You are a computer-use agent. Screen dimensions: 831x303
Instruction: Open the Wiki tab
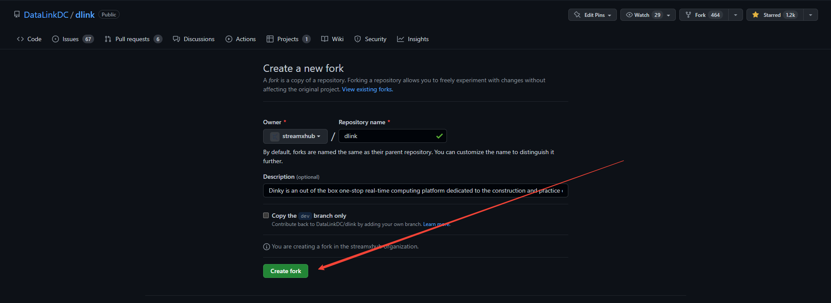(x=332, y=39)
